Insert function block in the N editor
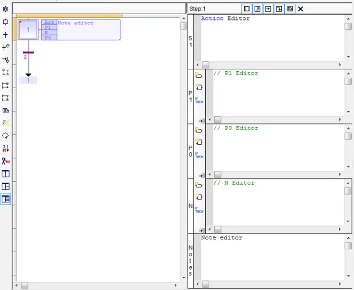Image resolution: width=354 pixels, height=290 pixels. [199, 196]
